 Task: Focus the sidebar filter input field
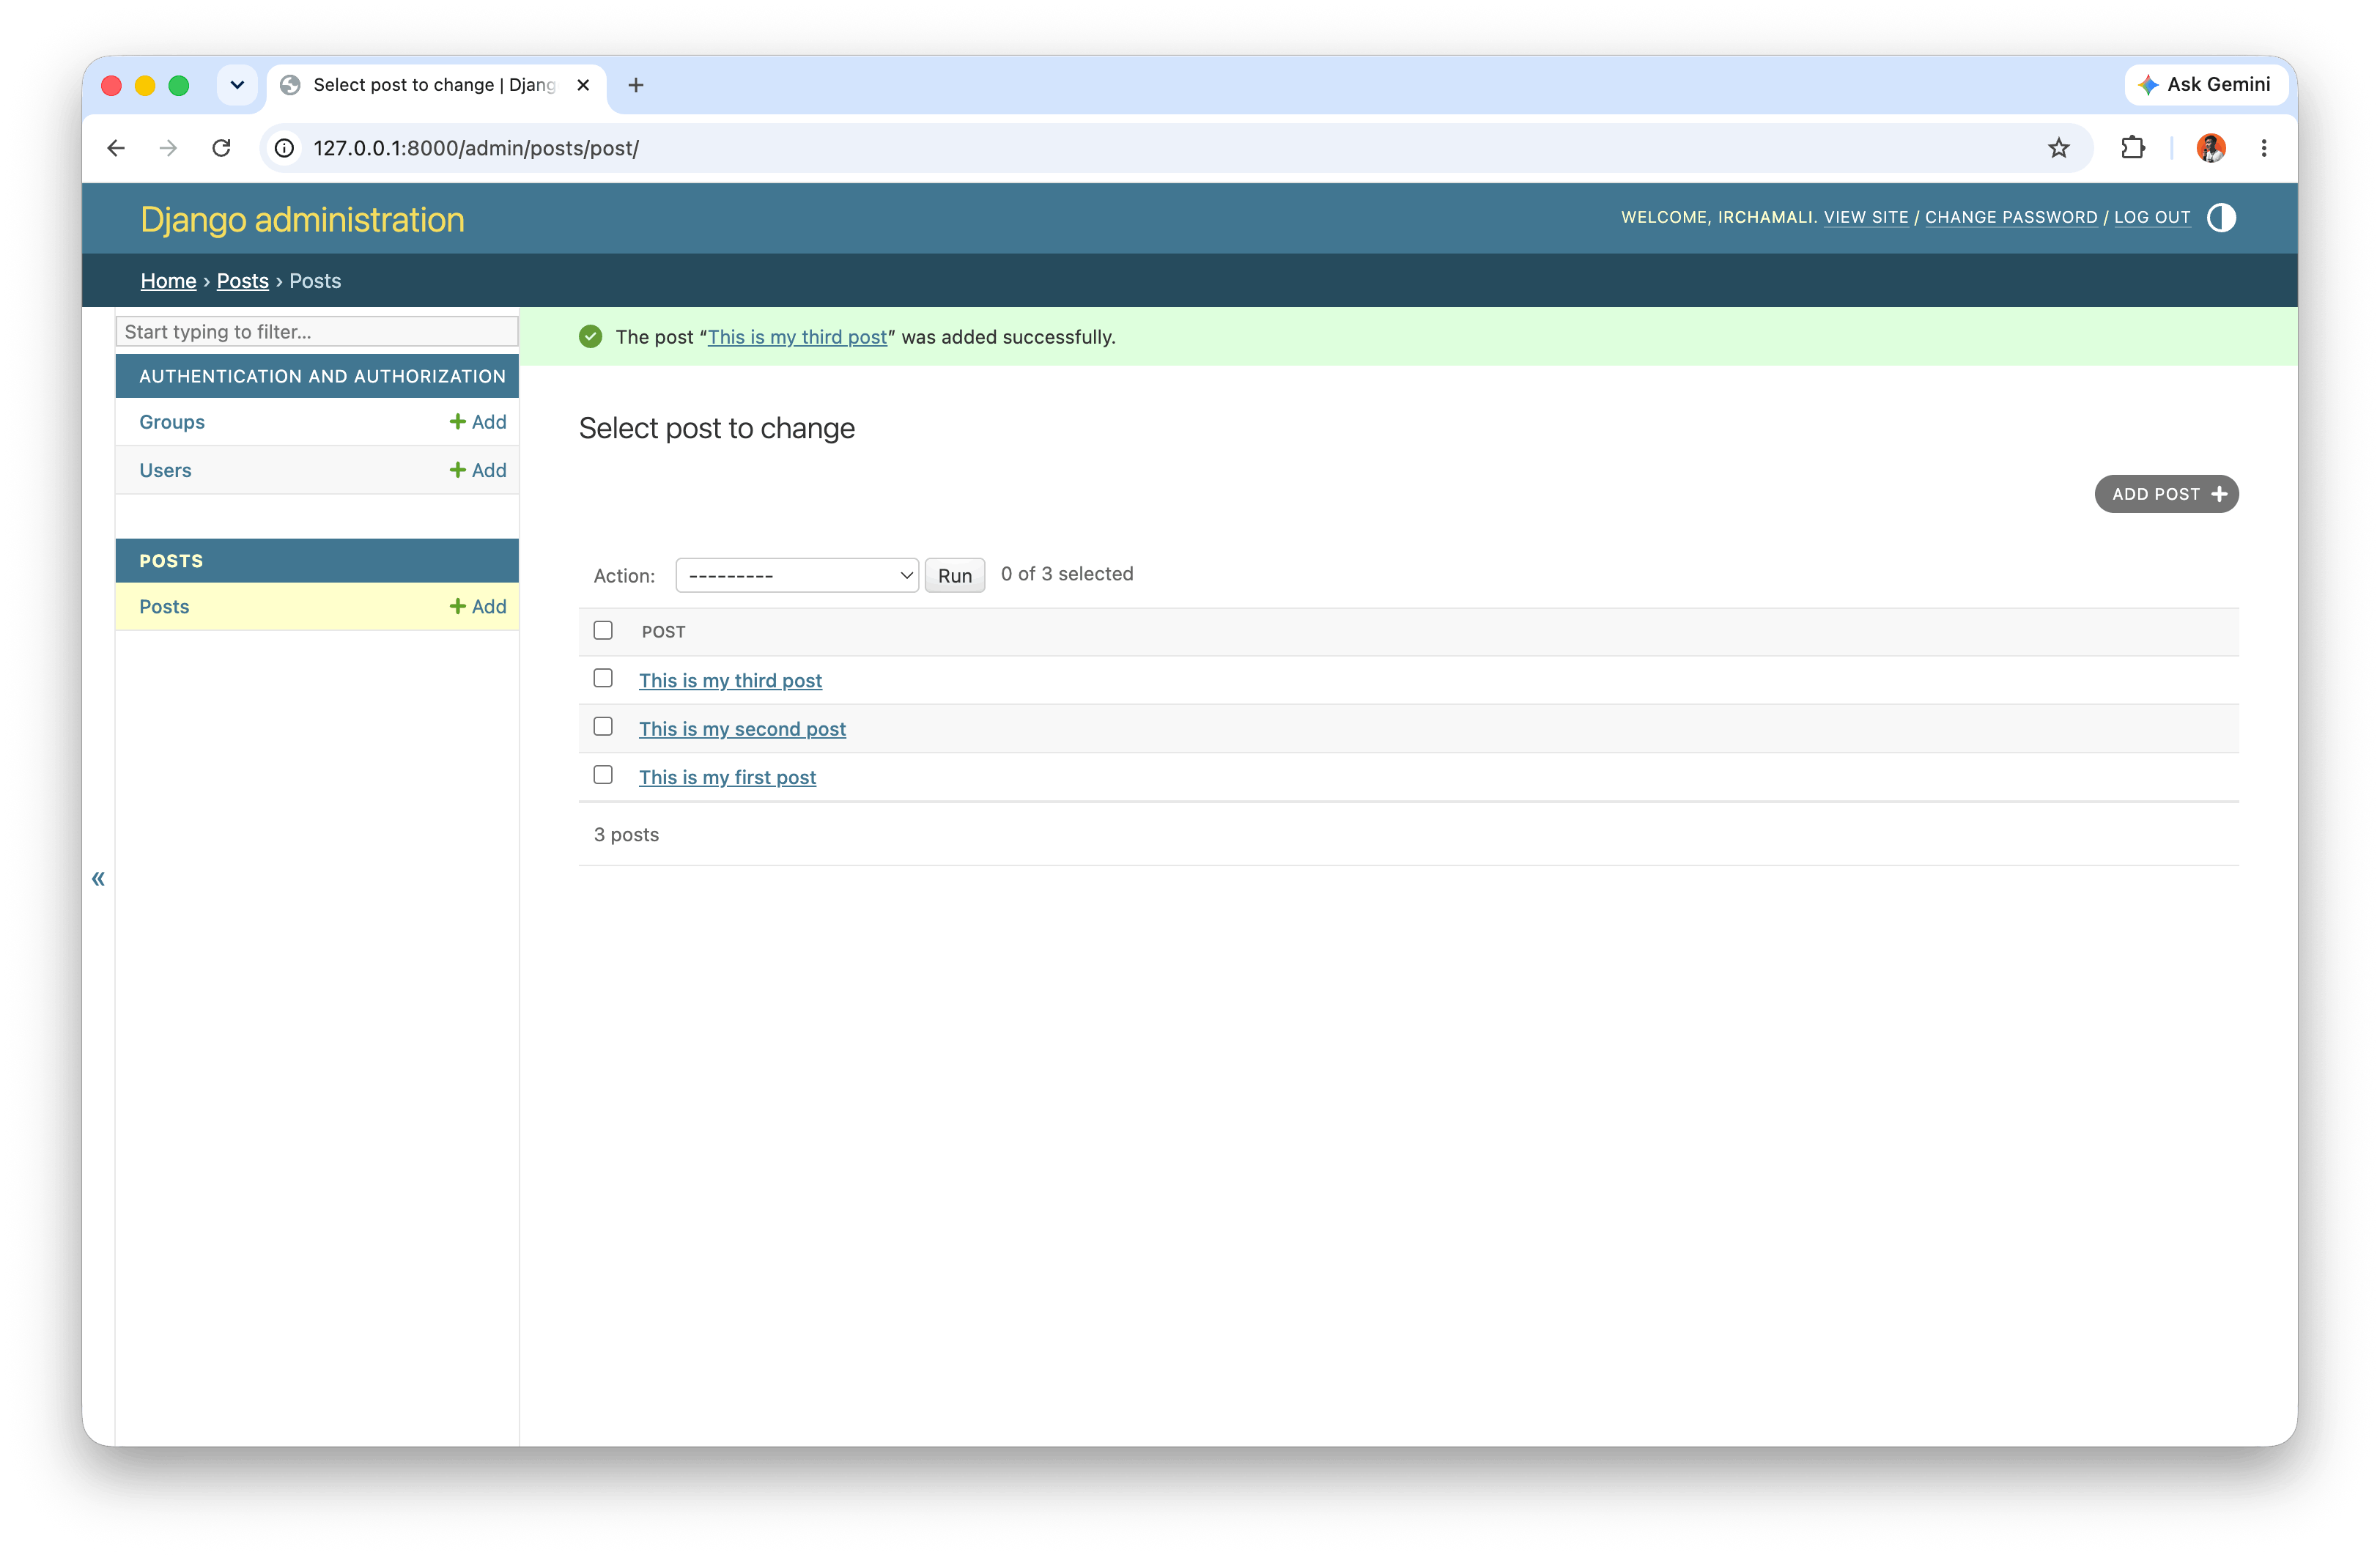coord(317,331)
